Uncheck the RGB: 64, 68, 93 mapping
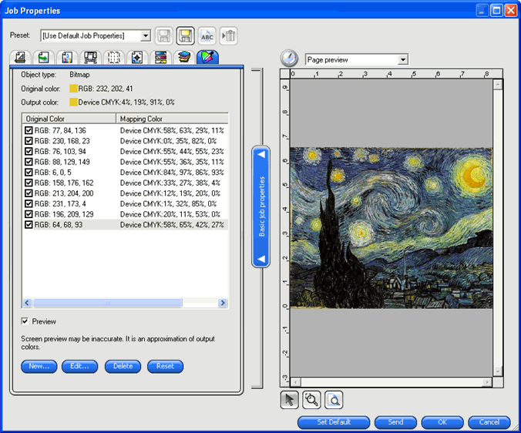Viewport: 521px width, 433px height. tap(29, 225)
